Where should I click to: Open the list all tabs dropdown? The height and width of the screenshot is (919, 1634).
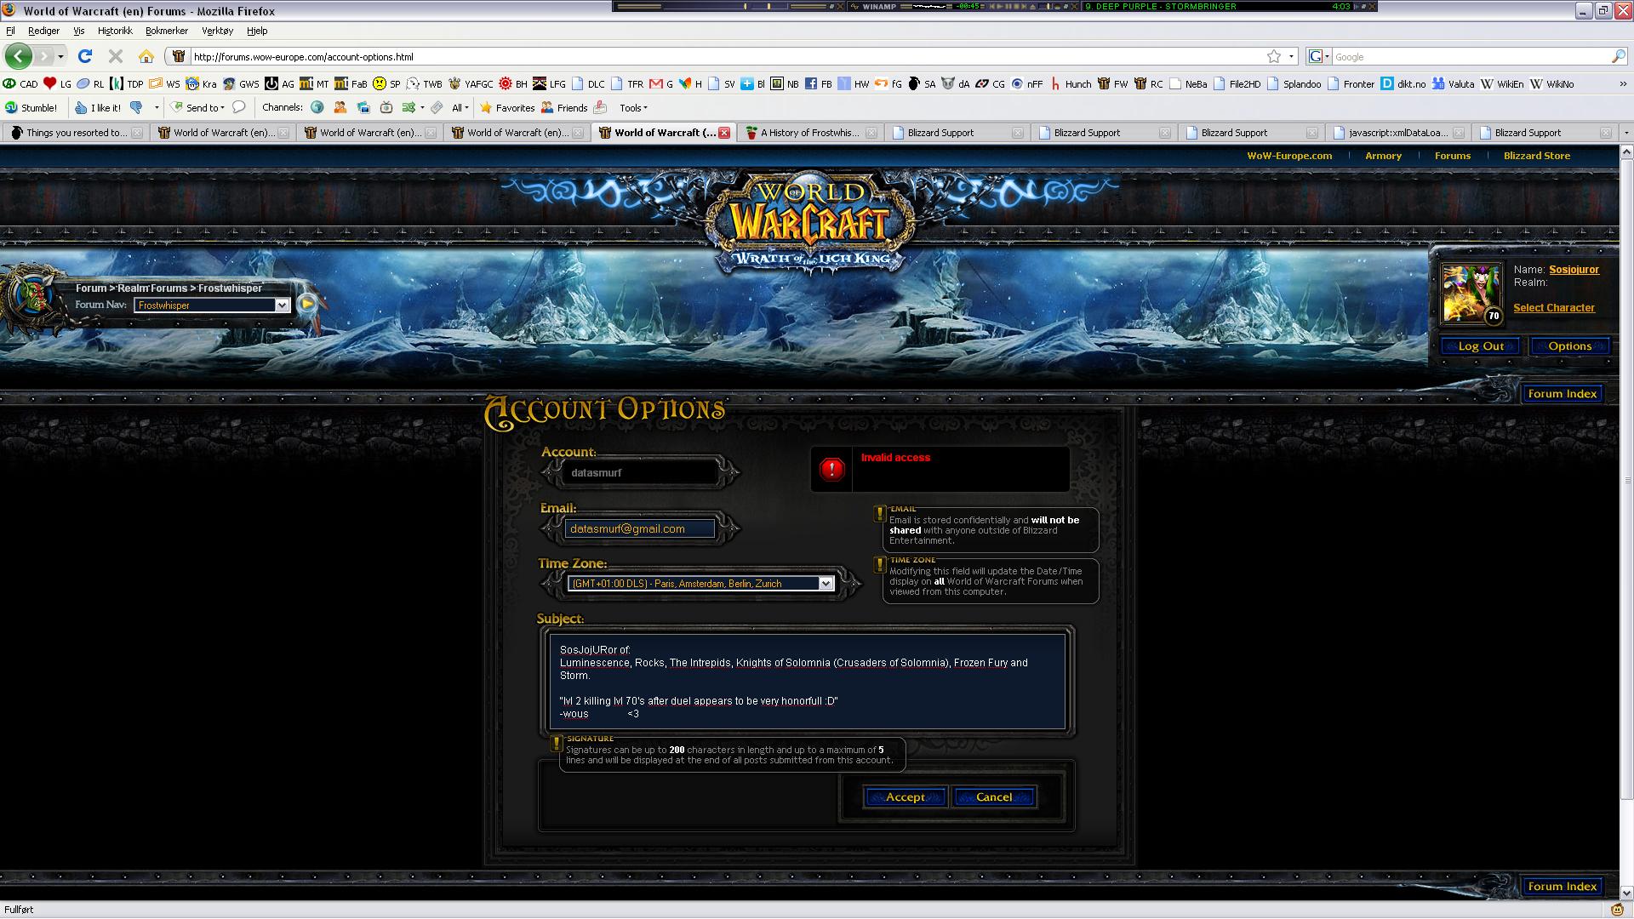tap(1625, 133)
